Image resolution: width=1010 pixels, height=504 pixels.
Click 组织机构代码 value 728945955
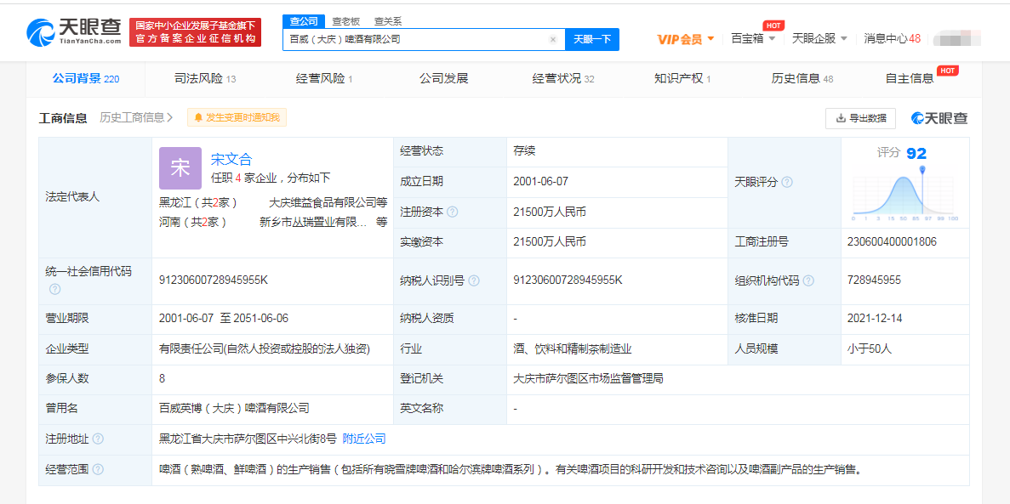click(x=875, y=280)
